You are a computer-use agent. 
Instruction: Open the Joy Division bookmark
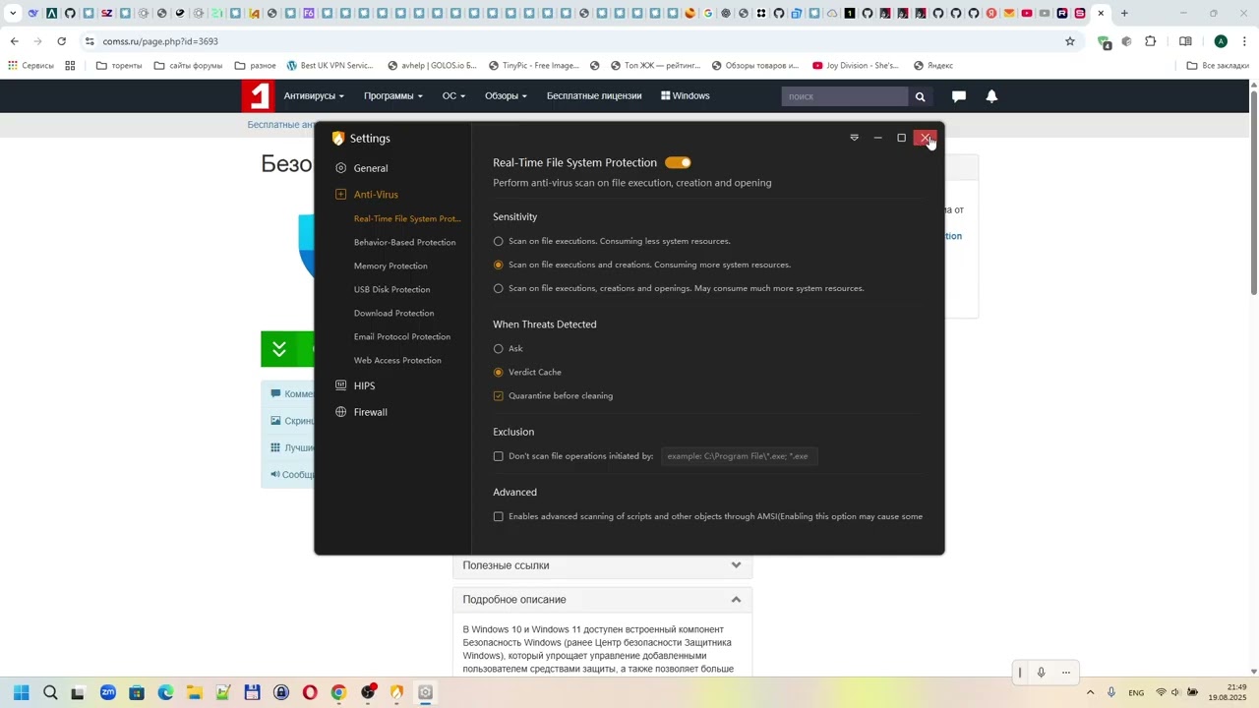(856, 66)
